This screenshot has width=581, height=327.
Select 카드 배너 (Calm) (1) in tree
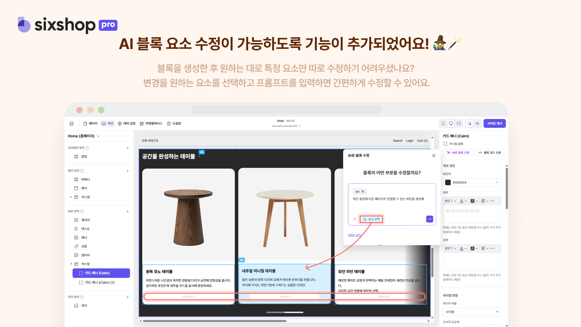pos(100,282)
